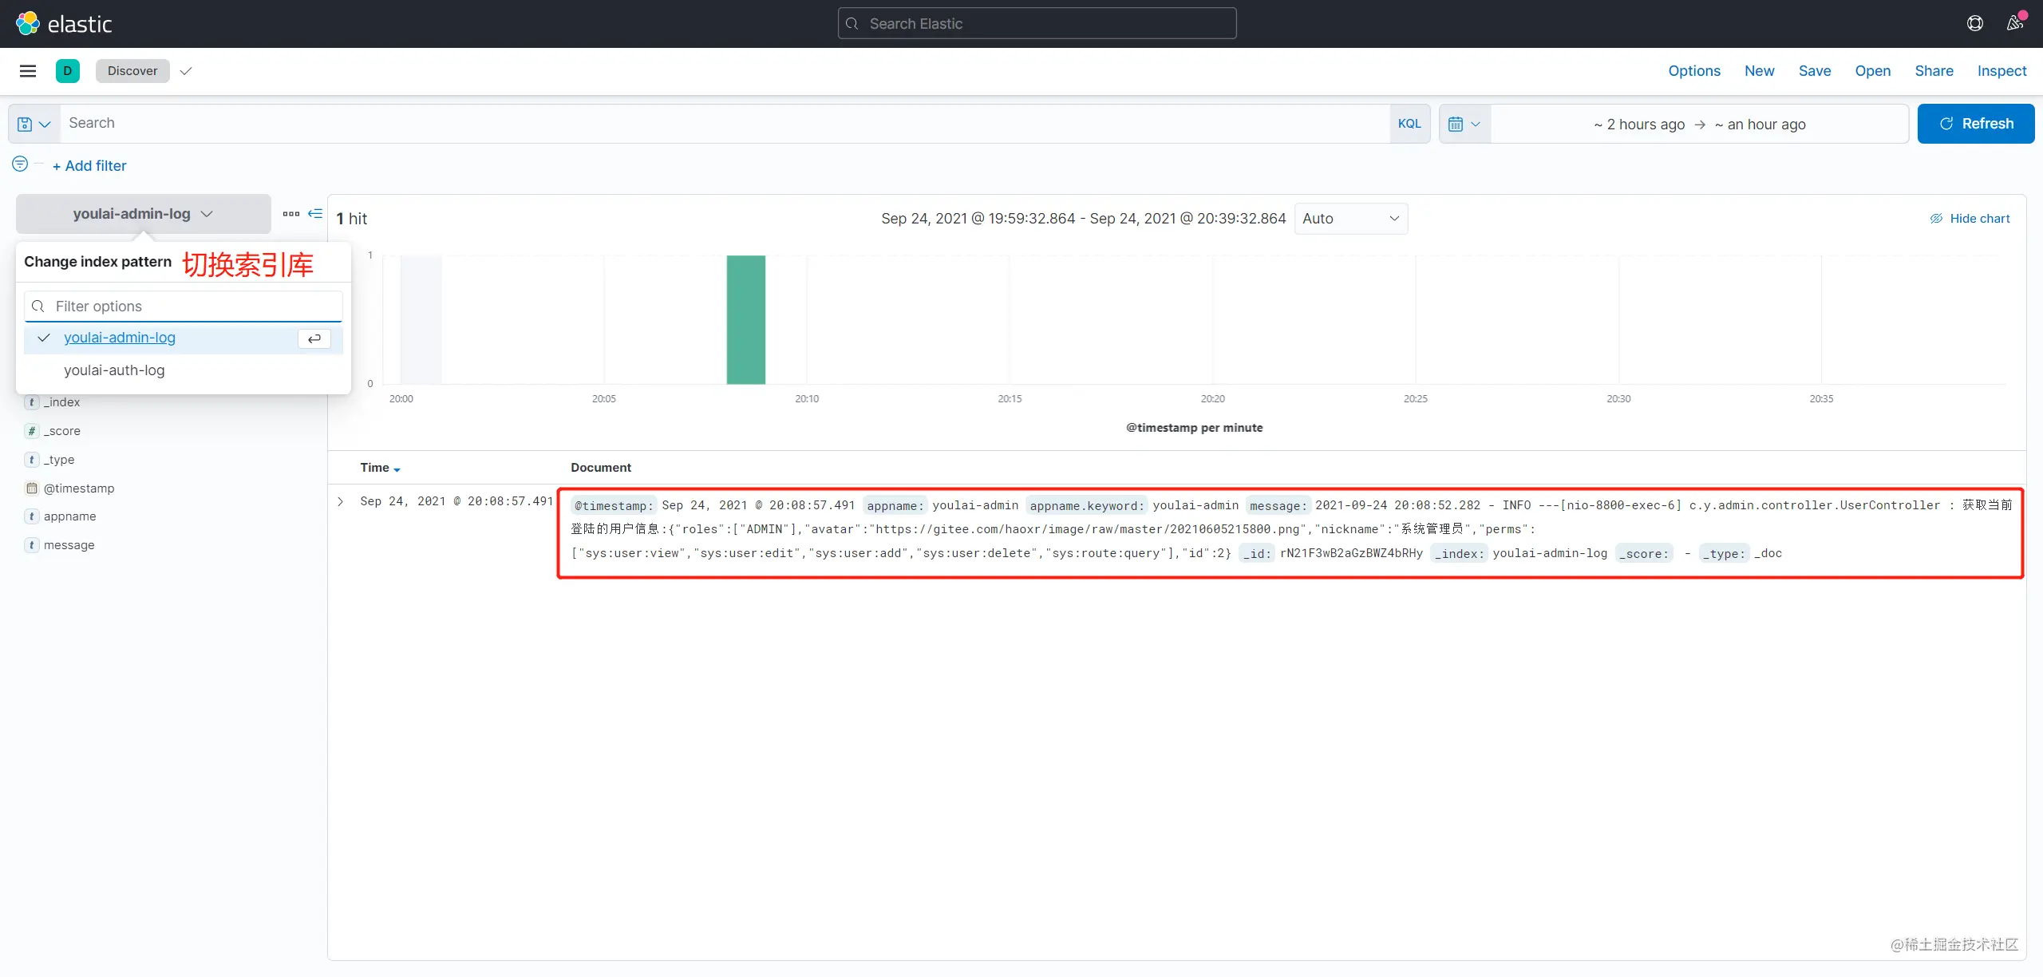
Task: Click the Document column header
Action: pos(601,468)
